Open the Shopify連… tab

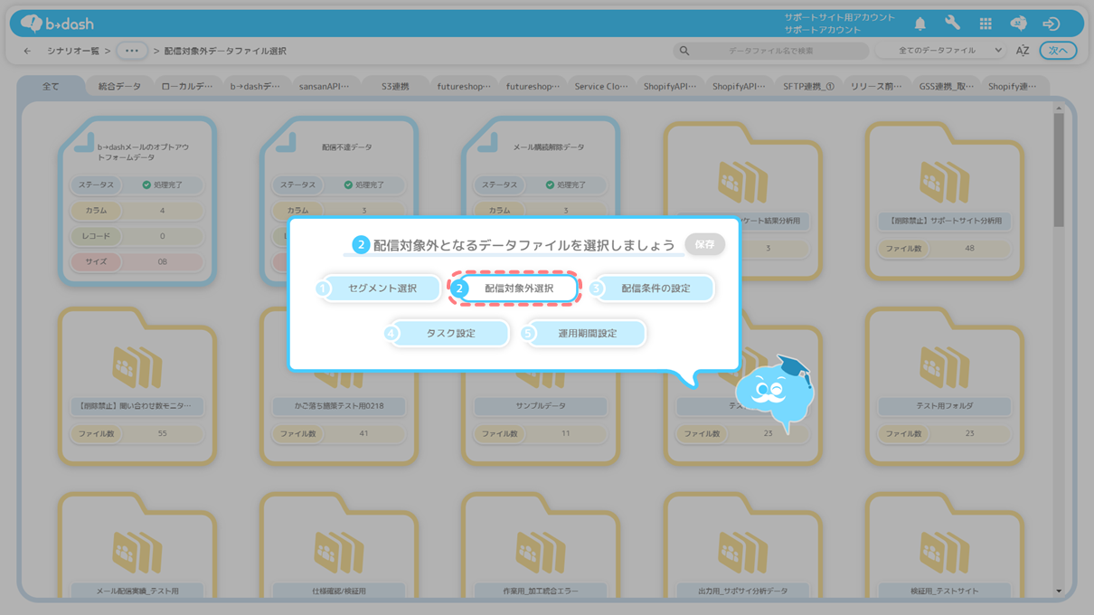pyautogui.click(x=1012, y=87)
